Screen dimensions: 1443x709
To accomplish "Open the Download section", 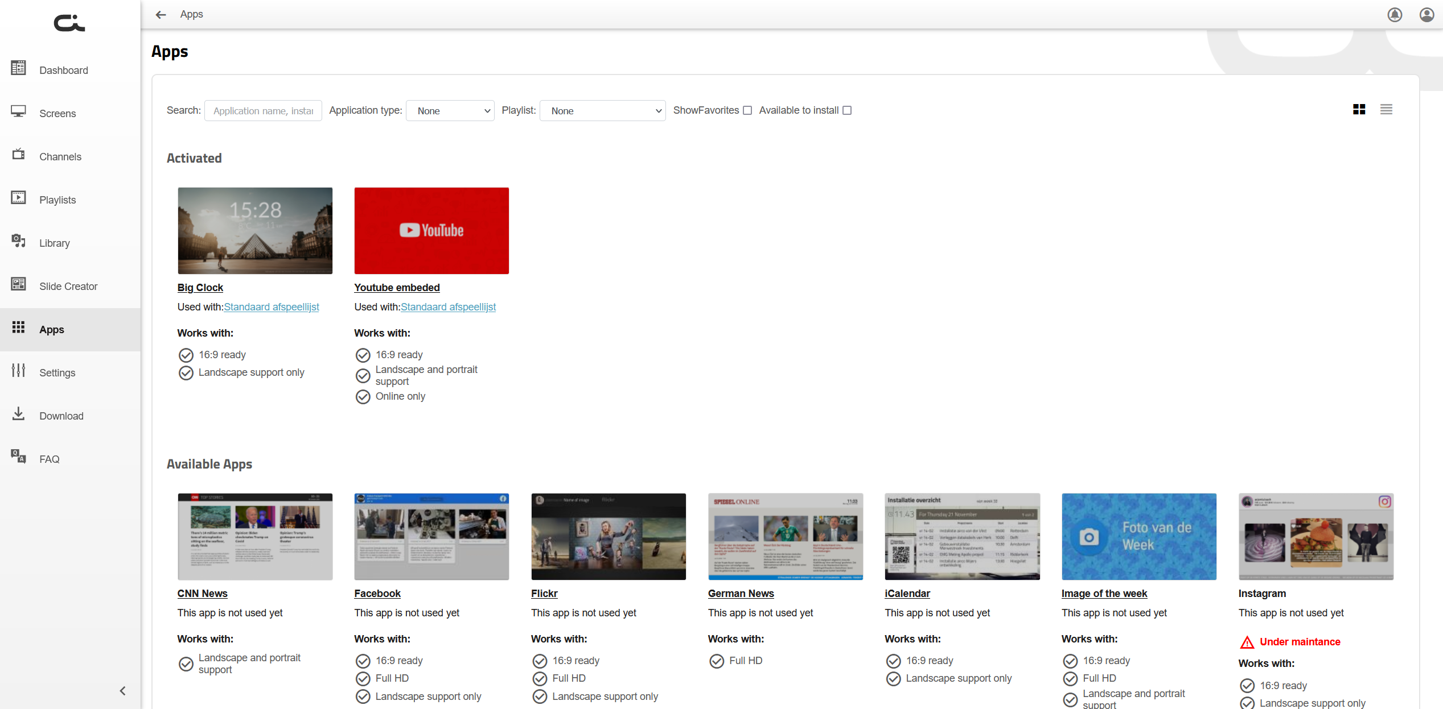I will [x=61, y=416].
